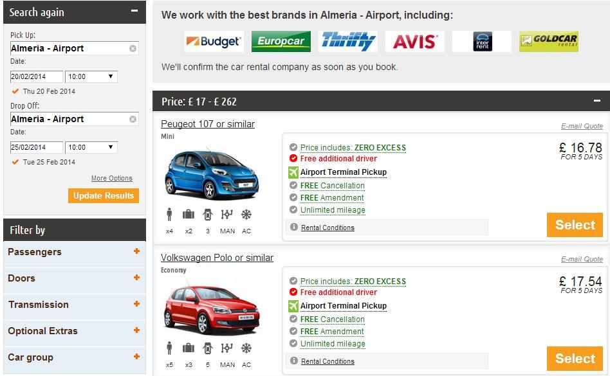Expand the Car group filter
Viewport: 610px width, 376px height.
tap(136, 357)
